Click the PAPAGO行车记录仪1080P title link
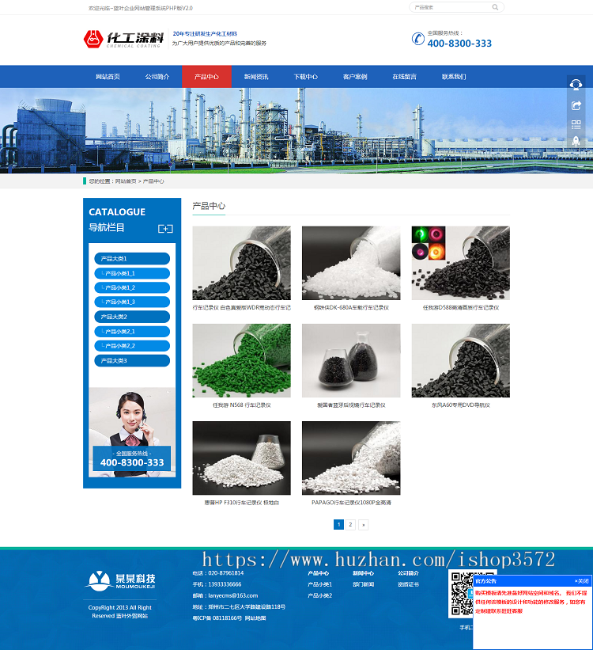This screenshot has width=593, height=650. (351, 503)
